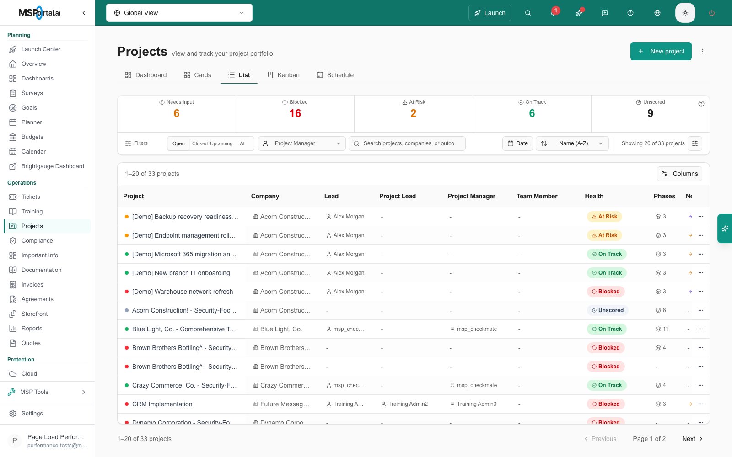The height and width of the screenshot is (457, 732).
Task: Select the Upcoming status filter
Action: [221, 143]
